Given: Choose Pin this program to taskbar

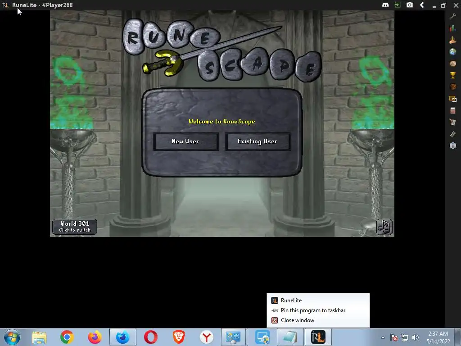Looking at the screenshot, I should tap(318, 310).
